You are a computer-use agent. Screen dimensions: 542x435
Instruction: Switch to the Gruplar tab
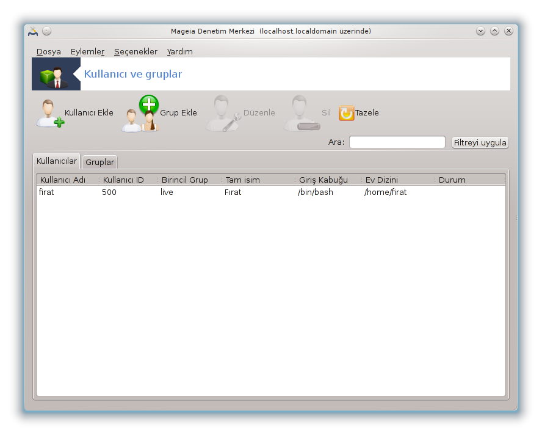[99, 162]
